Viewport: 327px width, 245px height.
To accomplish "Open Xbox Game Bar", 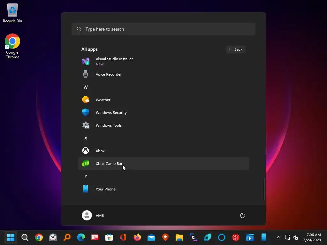I will (x=163, y=164).
